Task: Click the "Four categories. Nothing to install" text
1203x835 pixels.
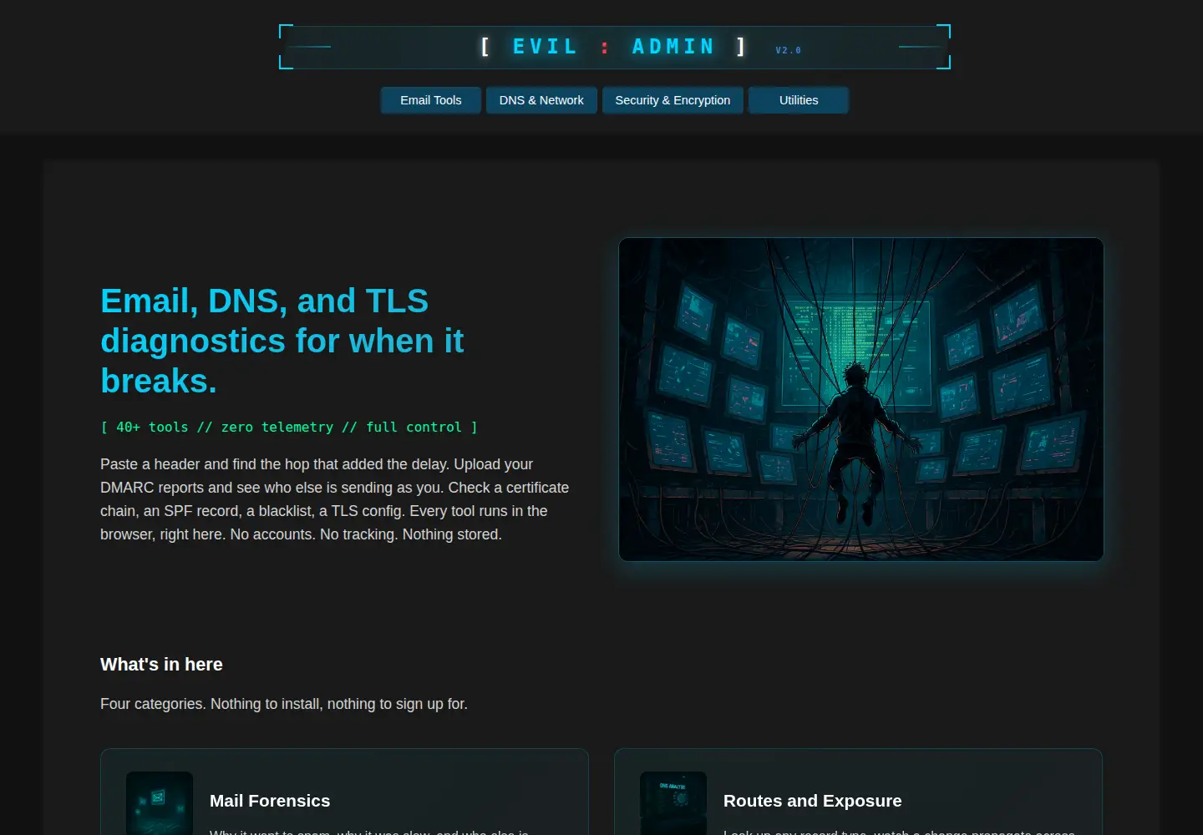Action: pos(284,704)
